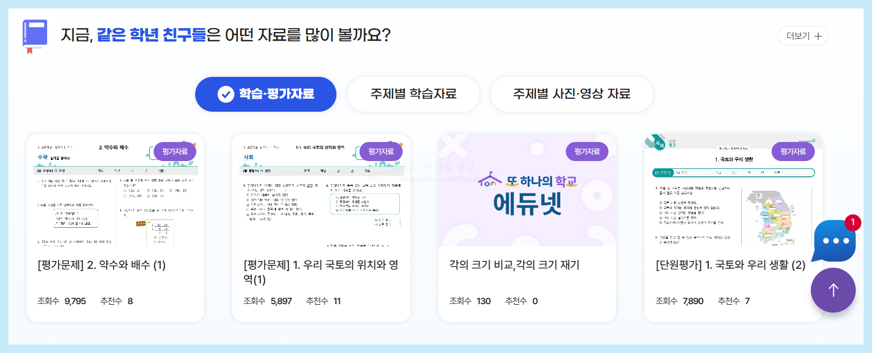This screenshot has width=872, height=353.
Task: Open the [평가문제] 2. 약수와 배수 resource
Action: point(101,265)
